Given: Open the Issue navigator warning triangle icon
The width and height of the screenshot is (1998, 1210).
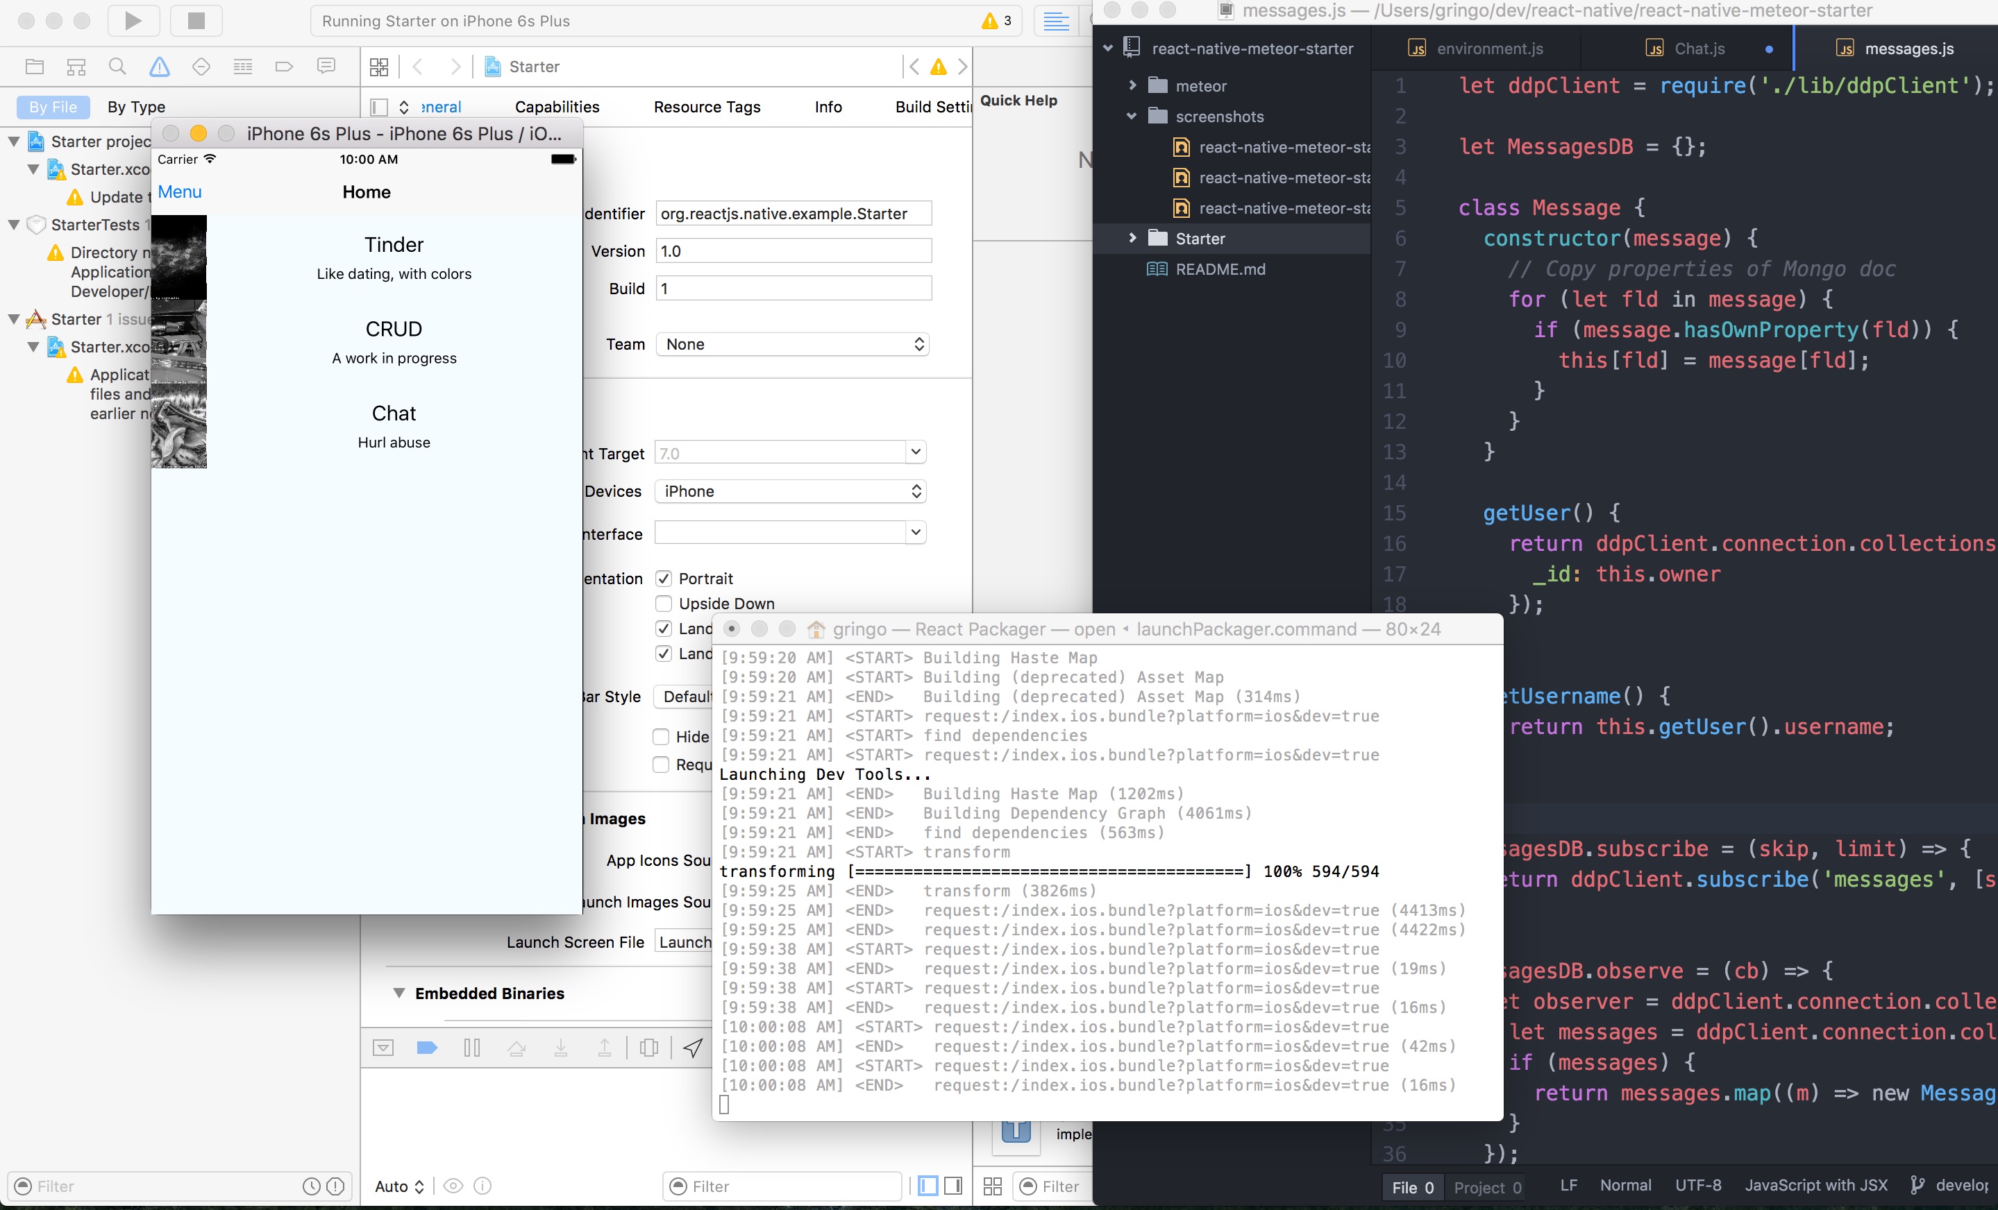Looking at the screenshot, I should coord(160,67).
